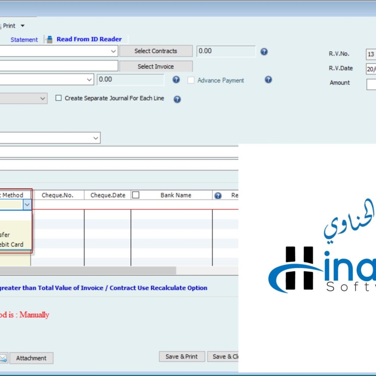The width and height of the screenshot is (376, 376).
Task: Click help icon right of Advance Payment
Action: tap(268, 80)
